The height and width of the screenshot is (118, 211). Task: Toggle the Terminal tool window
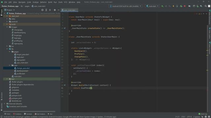pyautogui.click(x=28, y=114)
